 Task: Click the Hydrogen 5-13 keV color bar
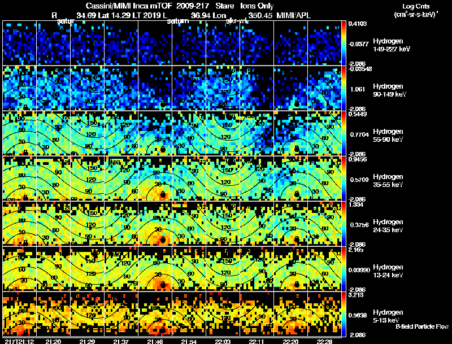(344, 314)
